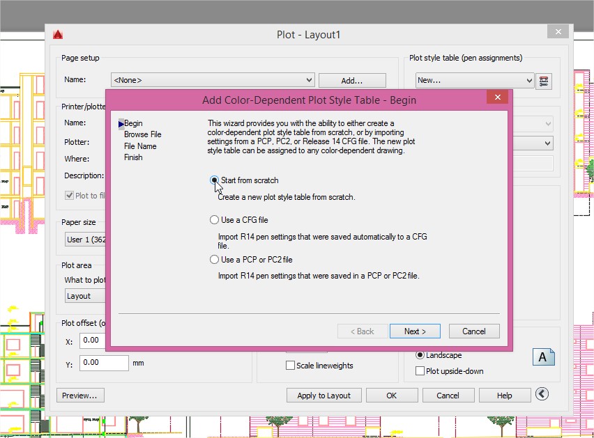Confirm Plot dialog with OK
This screenshot has height=438, width=594.
click(392, 396)
